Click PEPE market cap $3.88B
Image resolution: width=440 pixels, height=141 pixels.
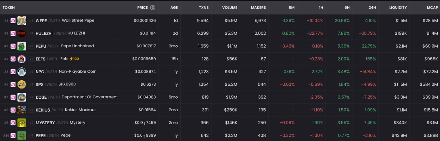(x=430, y=135)
